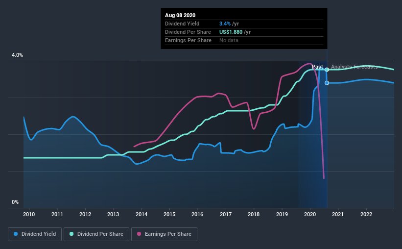Toggle the Earnings Per Share legend button
Viewport: 402px width, 249px height.
[x=165, y=234]
